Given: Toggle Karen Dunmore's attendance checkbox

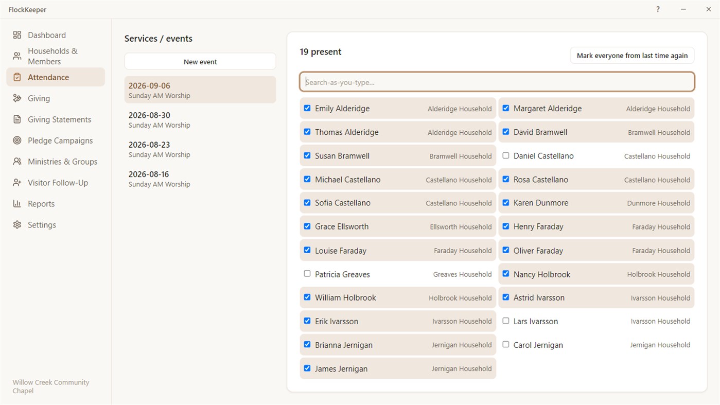Looking at the screenshot, I should [506, 203].
